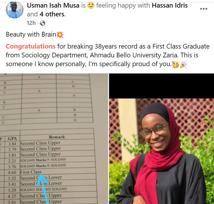The width and height of the screenshot is (214, 204).
Task: Open Usman Isah Musa's profile picture
Action: [x=14, y=10]
